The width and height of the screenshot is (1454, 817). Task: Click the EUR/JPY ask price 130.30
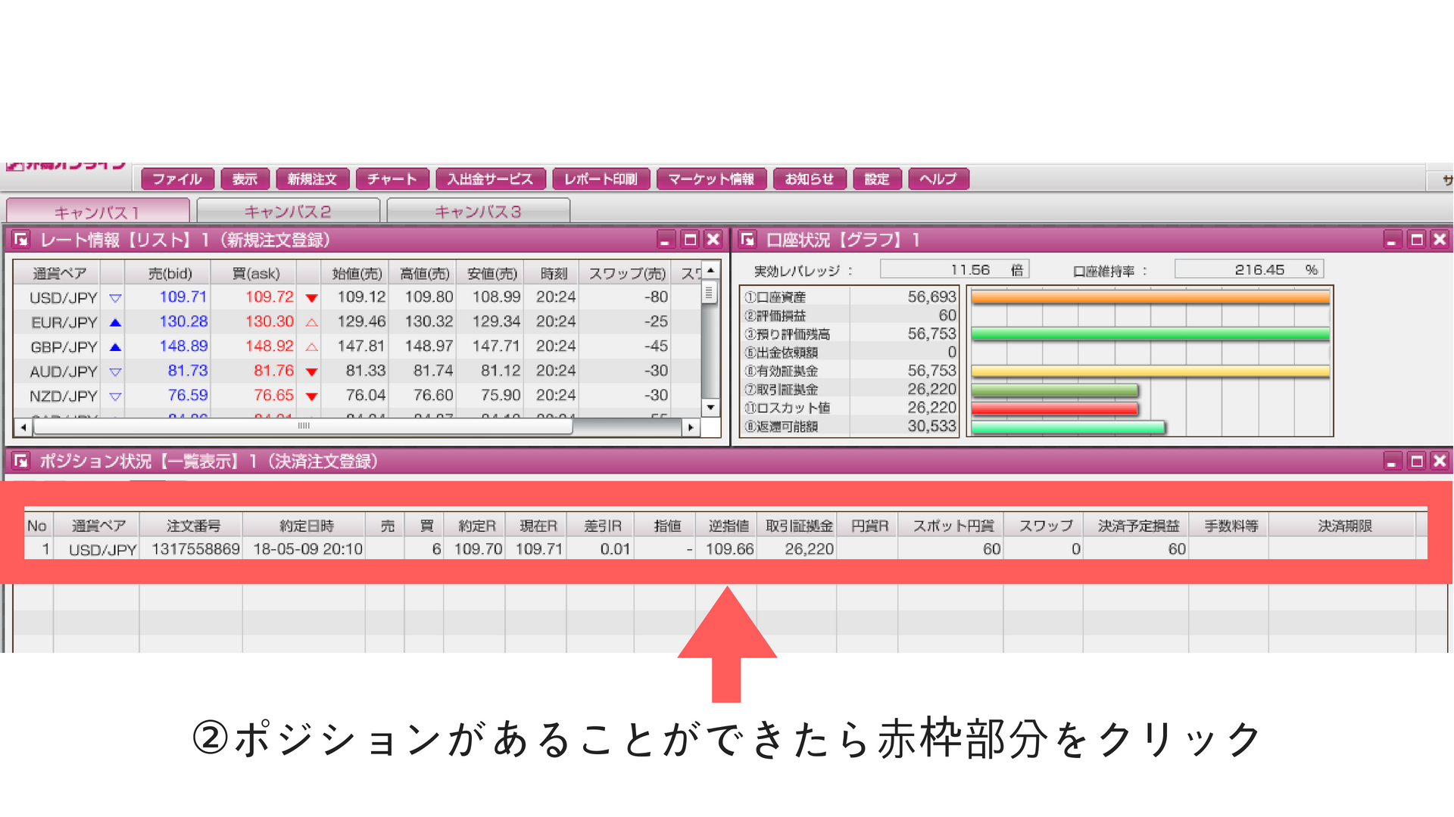click(269, 322)
